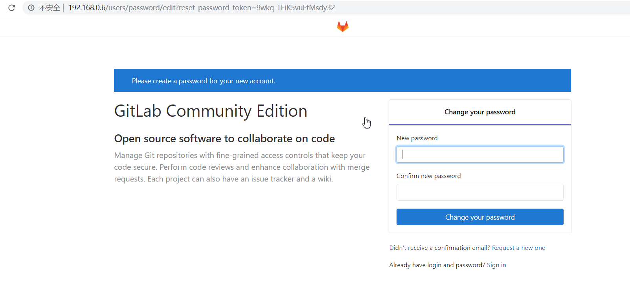The width and height of the screenshot is (630, 299).
Task: Select 'Open source software to collaborate on code'
Action: point(224,139)
